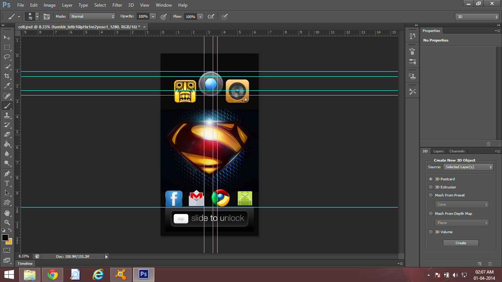Click the Opacity 100% value field
Screen dimensions: 502x282
[x=143, y=17]
